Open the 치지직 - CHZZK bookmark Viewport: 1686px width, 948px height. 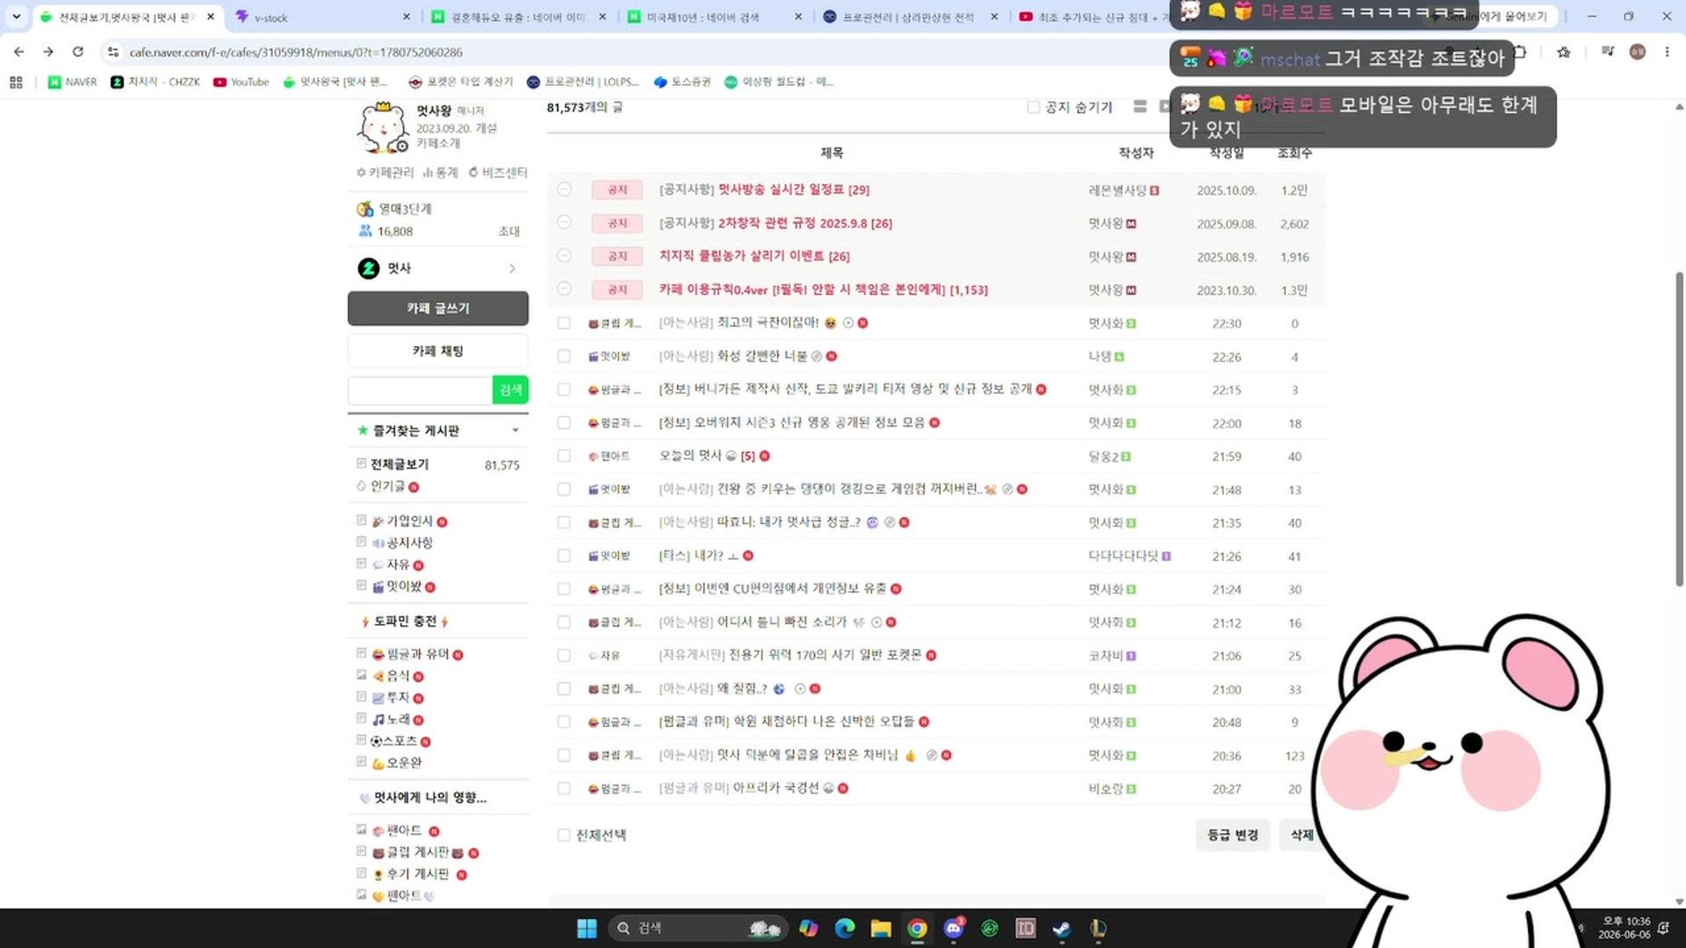pos(155,82)
